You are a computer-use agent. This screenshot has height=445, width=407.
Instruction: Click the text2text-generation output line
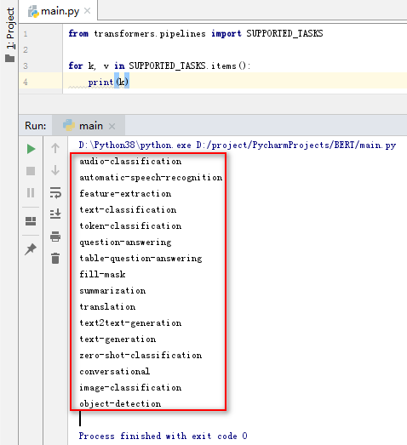(130, 323)
